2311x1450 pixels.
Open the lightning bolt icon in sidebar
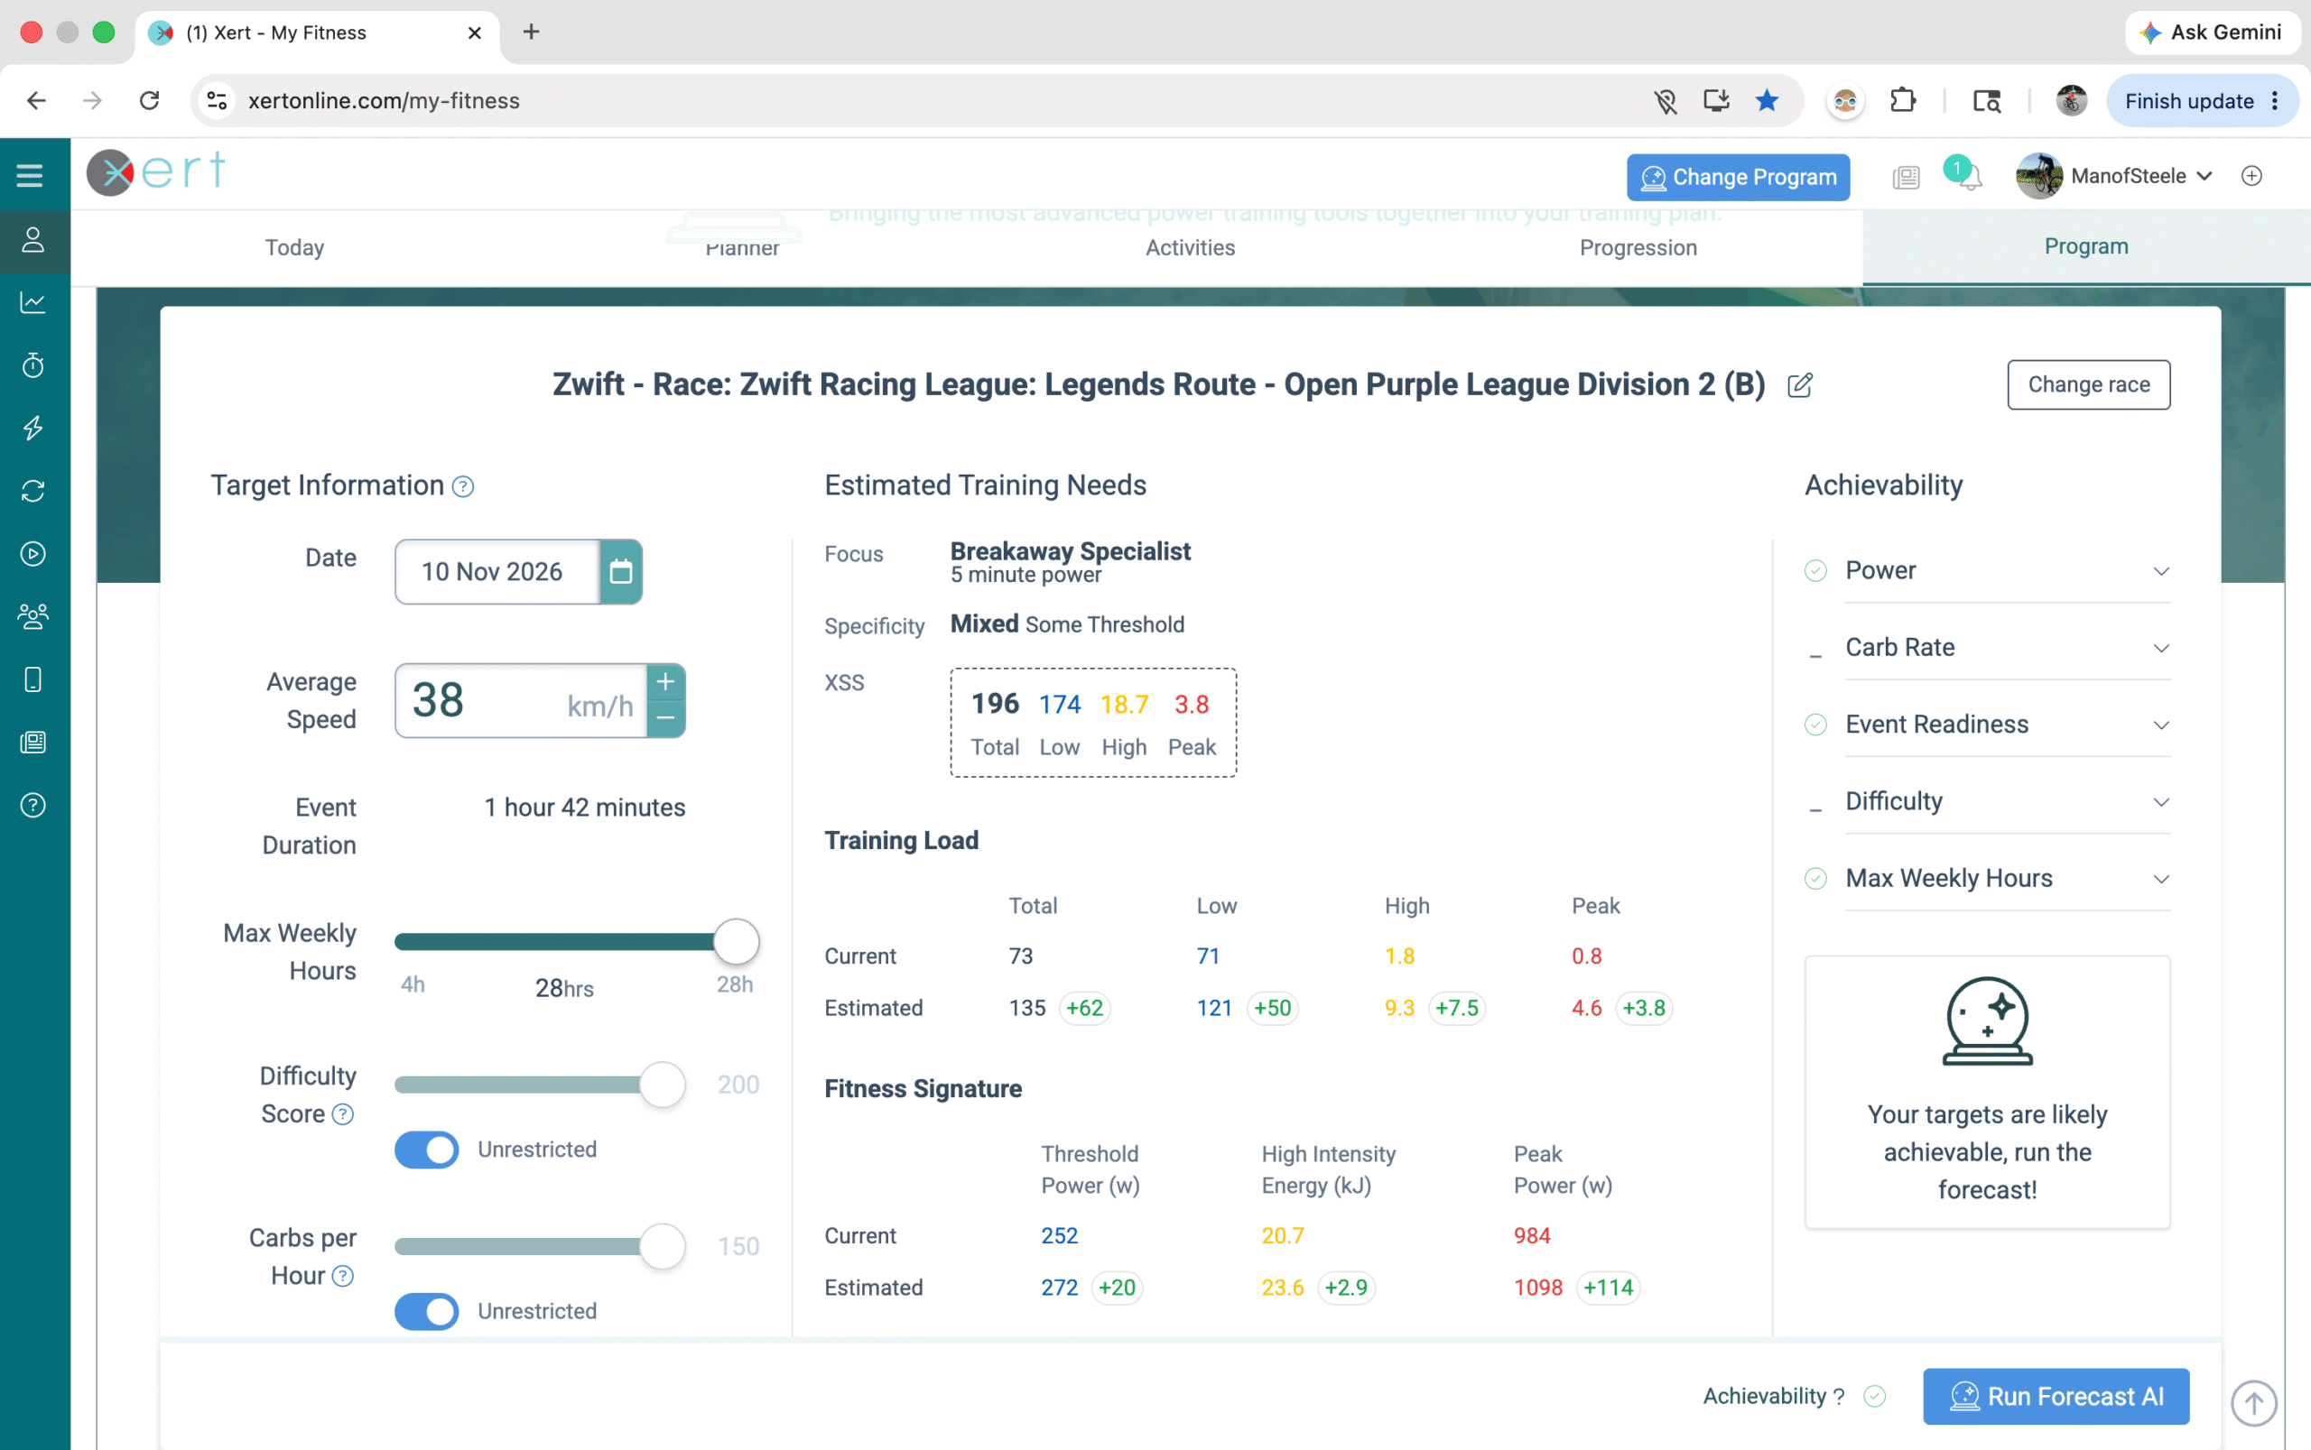33,428
